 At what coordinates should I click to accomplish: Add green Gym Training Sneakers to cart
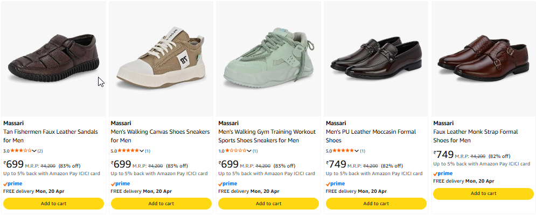(268, 204)
